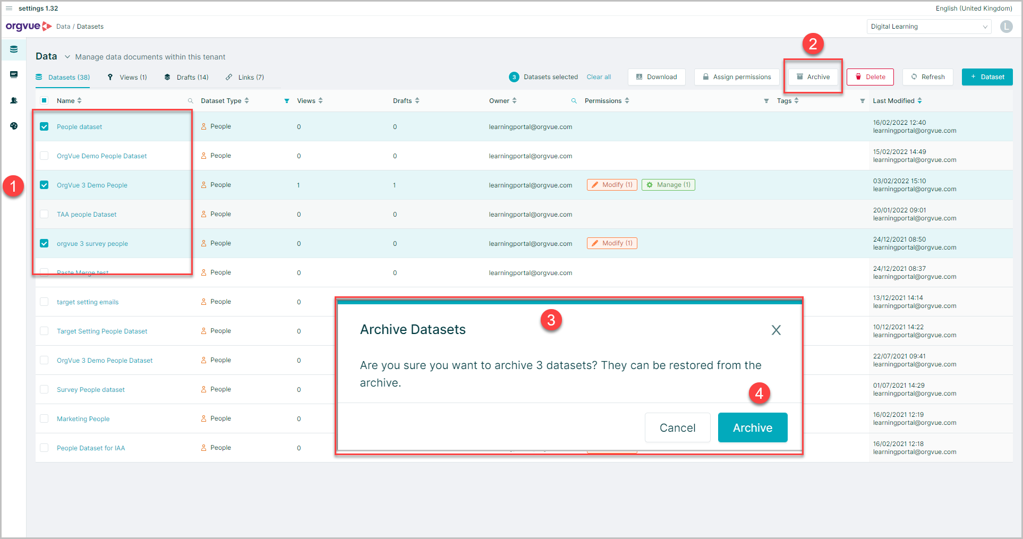Expand the Data heading chevron

pos(67,57)
